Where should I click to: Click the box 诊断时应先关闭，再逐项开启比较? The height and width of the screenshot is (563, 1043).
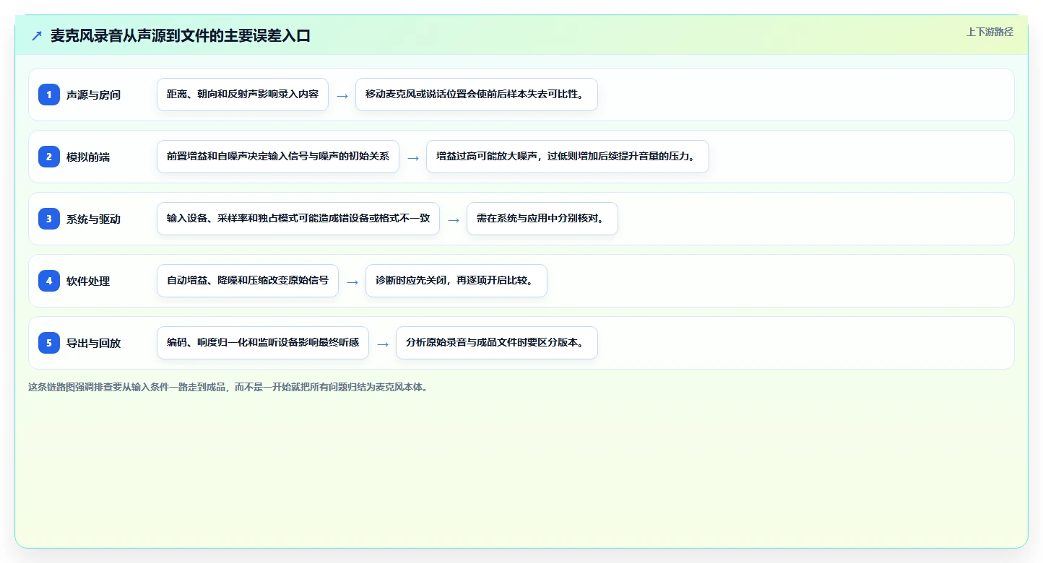click(456, 281)
